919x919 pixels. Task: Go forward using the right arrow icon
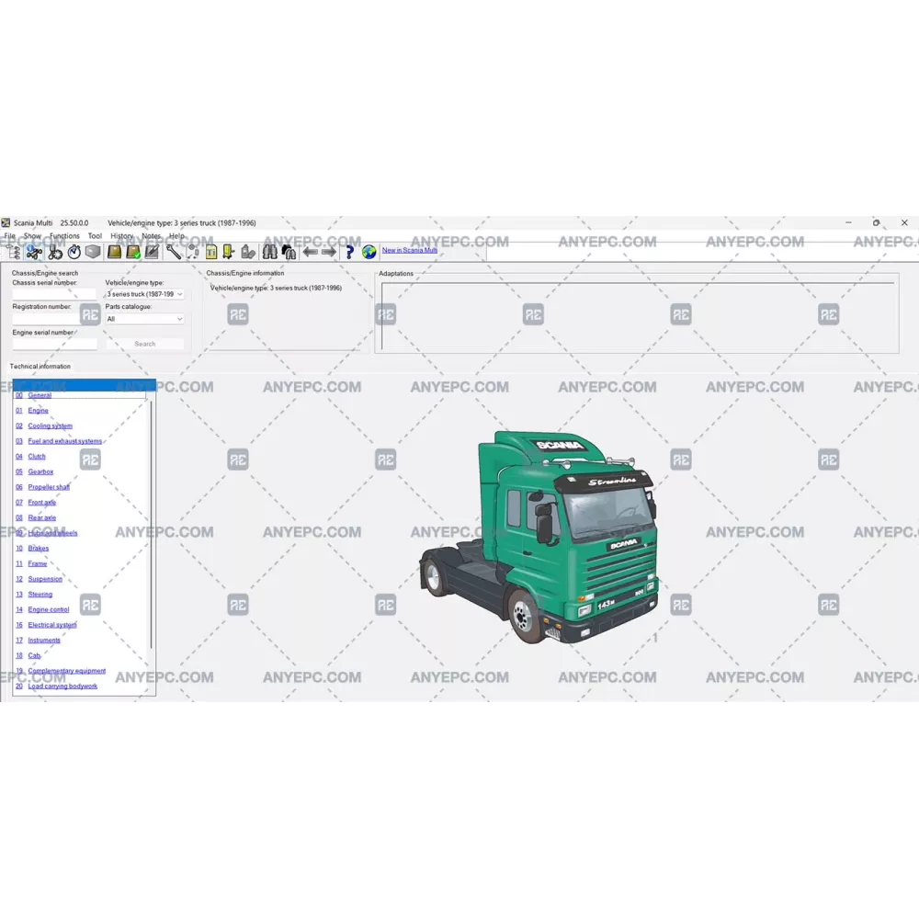tap(329, 252)
